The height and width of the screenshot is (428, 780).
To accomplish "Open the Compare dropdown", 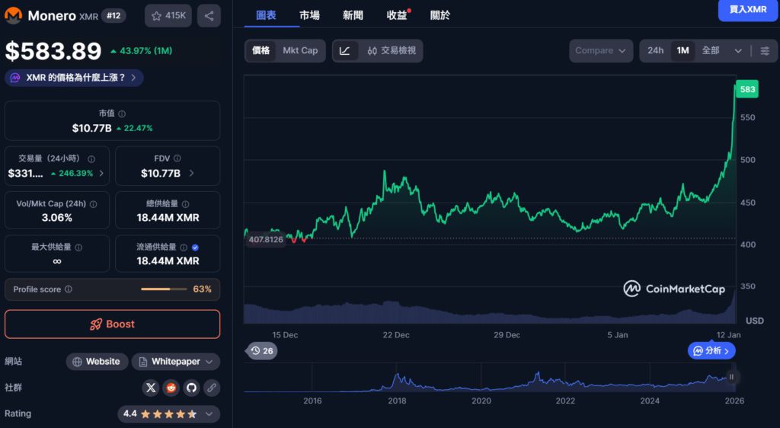I will [x=601, y=51].
